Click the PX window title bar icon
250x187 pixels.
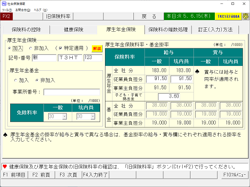[4, 3]
